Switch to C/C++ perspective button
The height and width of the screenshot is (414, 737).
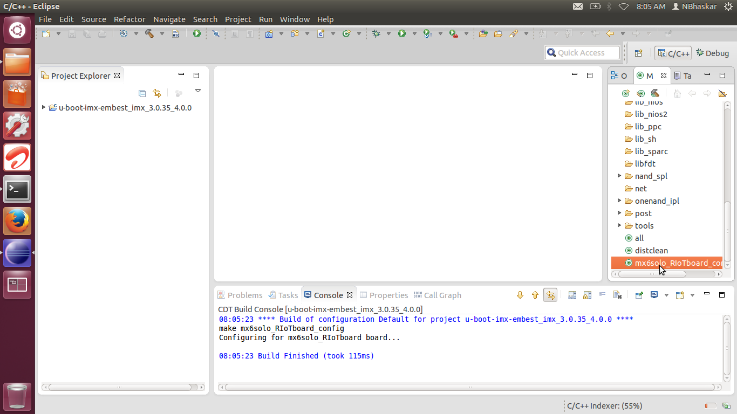point(673,53)
